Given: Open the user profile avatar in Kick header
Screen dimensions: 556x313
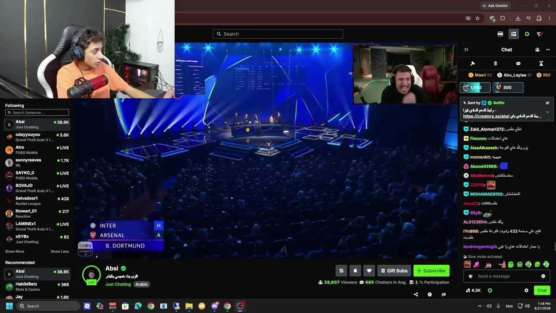Looking at the screenshot, I should coord(539,34).
